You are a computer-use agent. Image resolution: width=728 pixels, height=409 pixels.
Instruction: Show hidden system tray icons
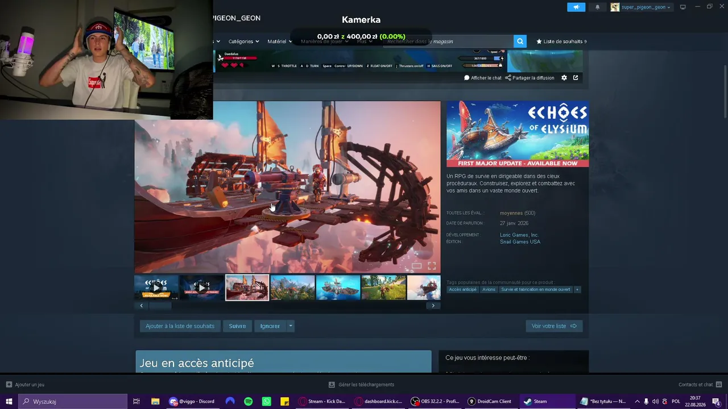[637, 402]
